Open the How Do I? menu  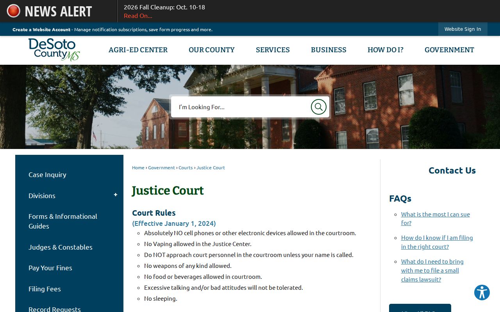386,50
